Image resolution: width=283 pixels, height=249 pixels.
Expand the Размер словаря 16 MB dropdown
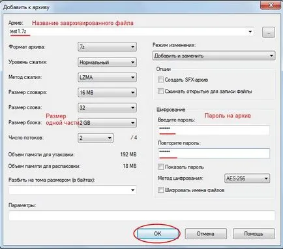coord(107,93)
